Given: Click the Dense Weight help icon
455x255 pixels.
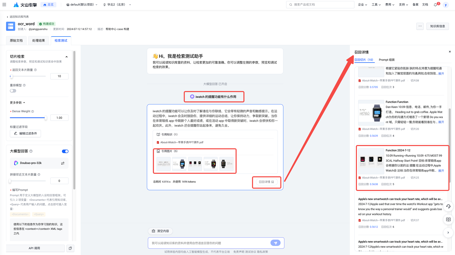Looking at the screenshot, I should pos(33,111).
